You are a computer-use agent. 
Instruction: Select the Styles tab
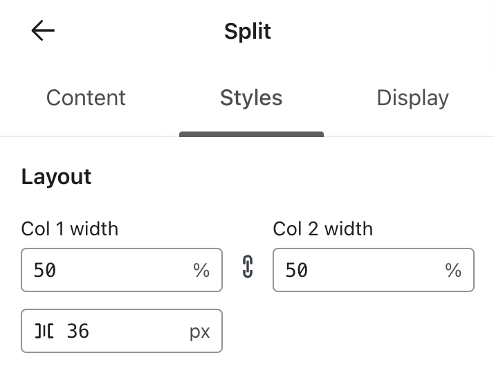click(251, 98)
